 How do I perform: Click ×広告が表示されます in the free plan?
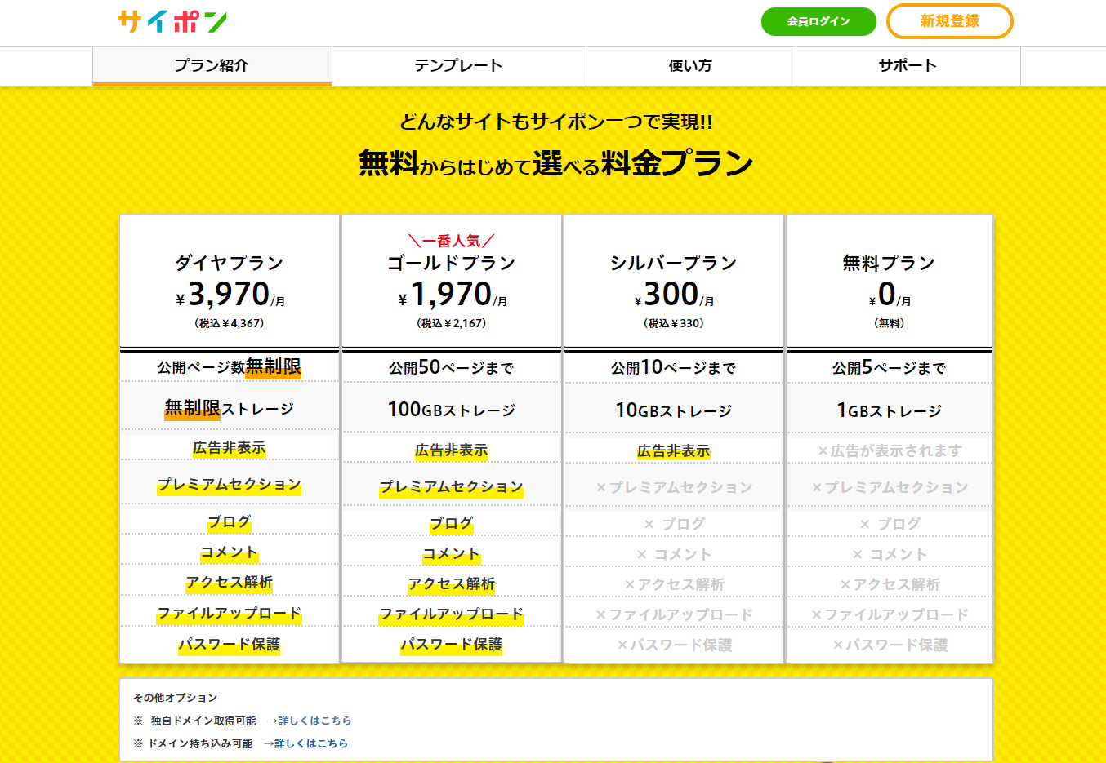890,450
